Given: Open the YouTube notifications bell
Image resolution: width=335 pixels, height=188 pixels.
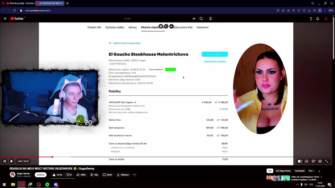Looking at the screenshot, I should pyautogui.click(x=318, y=19).
